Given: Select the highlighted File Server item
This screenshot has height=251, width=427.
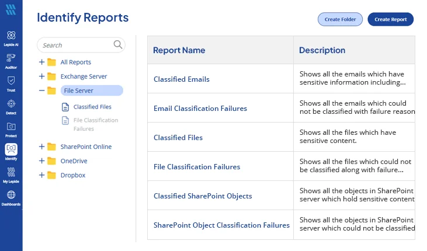Looking at the screenshot, I should 92,90.
